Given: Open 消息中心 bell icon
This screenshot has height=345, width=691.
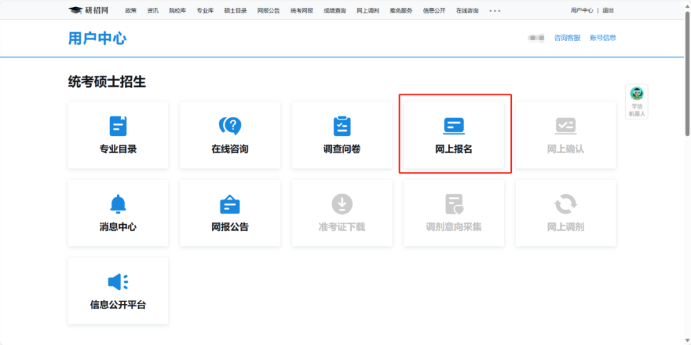Looking at the screenshot, I should [118, 204].
